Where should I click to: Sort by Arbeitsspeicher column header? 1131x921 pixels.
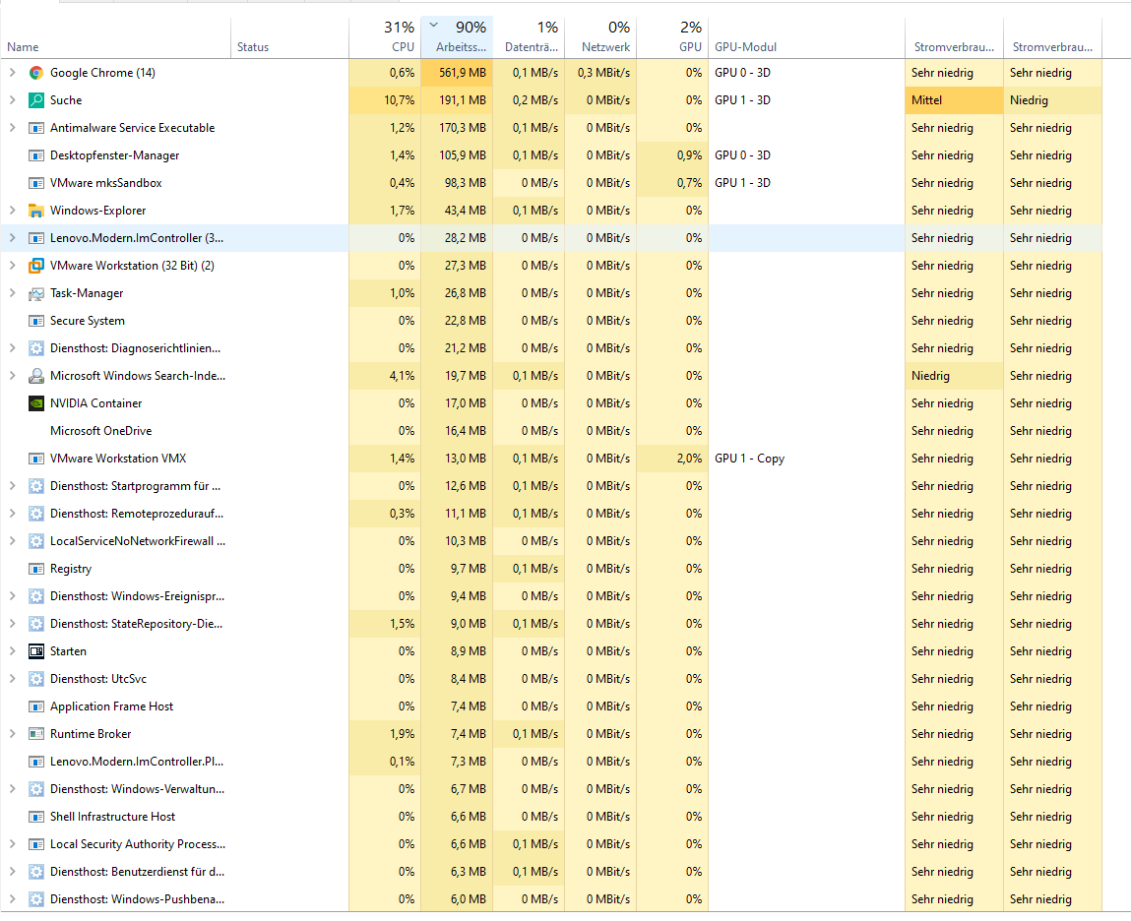pyautogui.click(x=457, y=37)
